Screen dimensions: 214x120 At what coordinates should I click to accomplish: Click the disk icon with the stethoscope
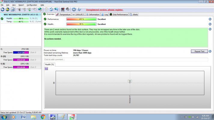19,9
